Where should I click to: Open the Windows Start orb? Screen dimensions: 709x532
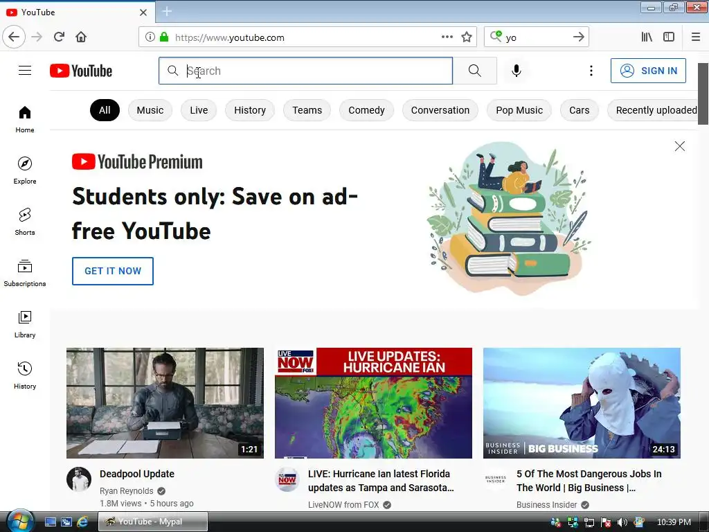[x=19, y=522]
